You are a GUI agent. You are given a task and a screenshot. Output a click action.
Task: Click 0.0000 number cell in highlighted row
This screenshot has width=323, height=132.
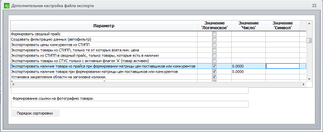248,66
